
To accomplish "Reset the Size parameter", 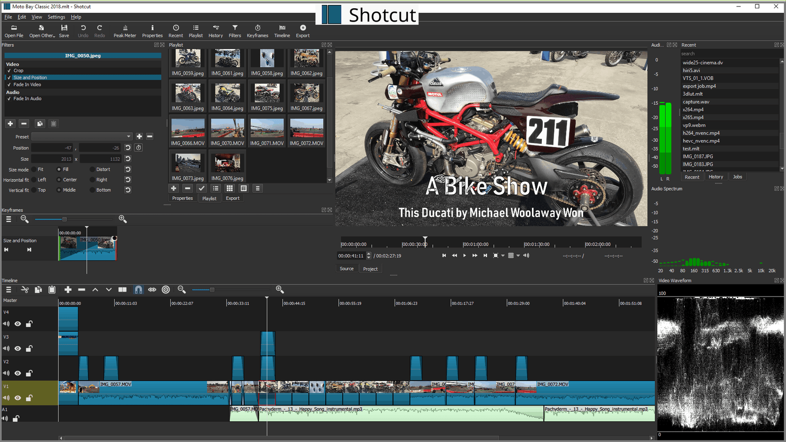I will 128,159.
